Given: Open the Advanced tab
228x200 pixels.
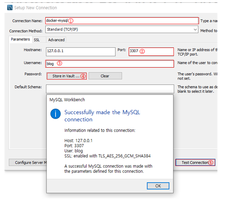Looking at the screenshot, I should (x=56, y=40).
